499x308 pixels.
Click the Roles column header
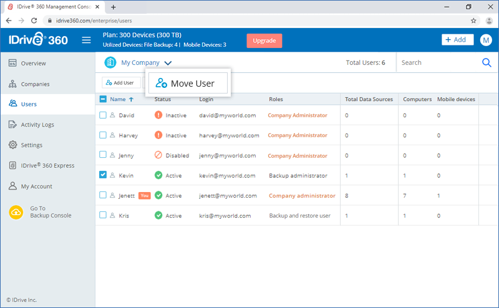pyautogui.click(x=276, y=99)
